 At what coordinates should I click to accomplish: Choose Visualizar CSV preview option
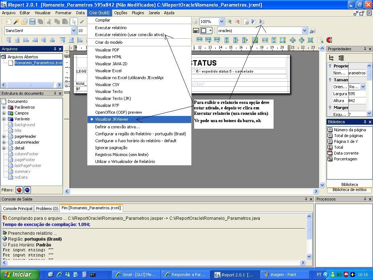tap(139, 85)
